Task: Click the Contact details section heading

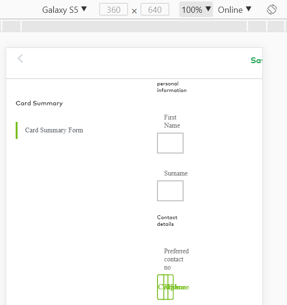Action: pos(167,221)
